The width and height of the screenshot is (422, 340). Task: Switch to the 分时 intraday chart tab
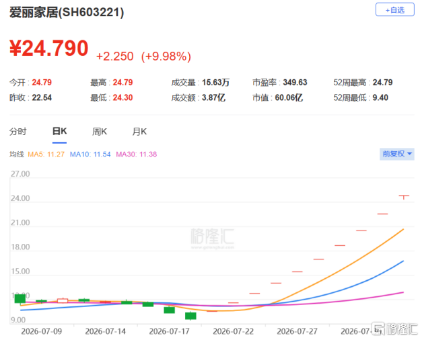tap(18, 132)
